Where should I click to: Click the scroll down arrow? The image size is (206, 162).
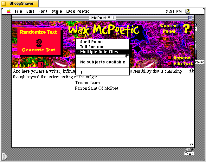point(191,145)
